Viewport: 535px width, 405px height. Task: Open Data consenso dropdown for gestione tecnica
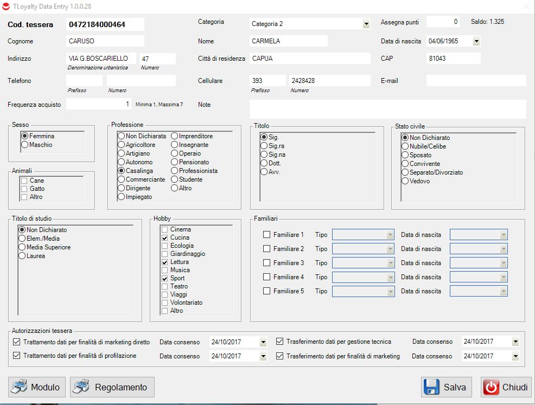pos(515,342)
